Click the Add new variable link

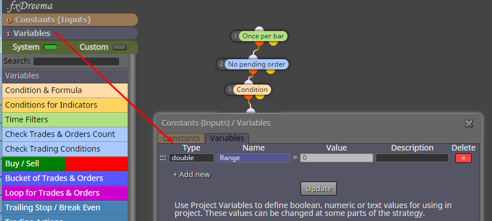(191, 175)
